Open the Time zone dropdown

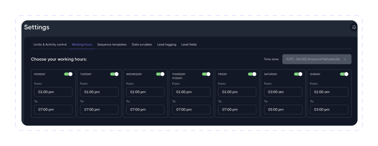click(x=317, y=59)
